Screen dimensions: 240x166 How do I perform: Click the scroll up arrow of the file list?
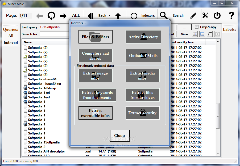pos(218,41)
